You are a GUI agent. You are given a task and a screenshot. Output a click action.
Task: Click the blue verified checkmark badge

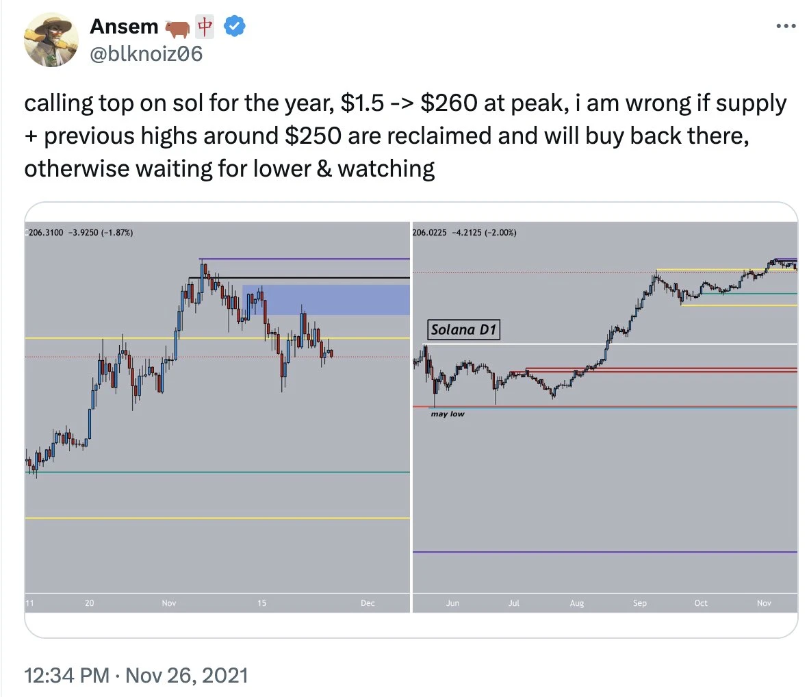tap(235, 27)
